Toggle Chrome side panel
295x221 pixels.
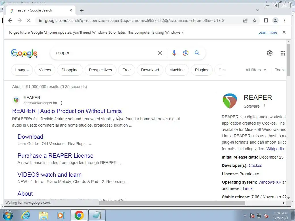pyautogui.click(x=266, y=20)
